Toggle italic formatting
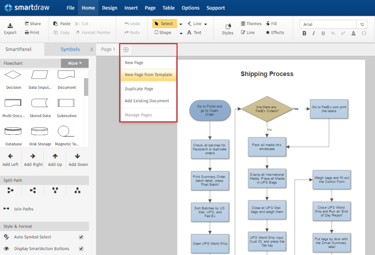 [313, 33]
